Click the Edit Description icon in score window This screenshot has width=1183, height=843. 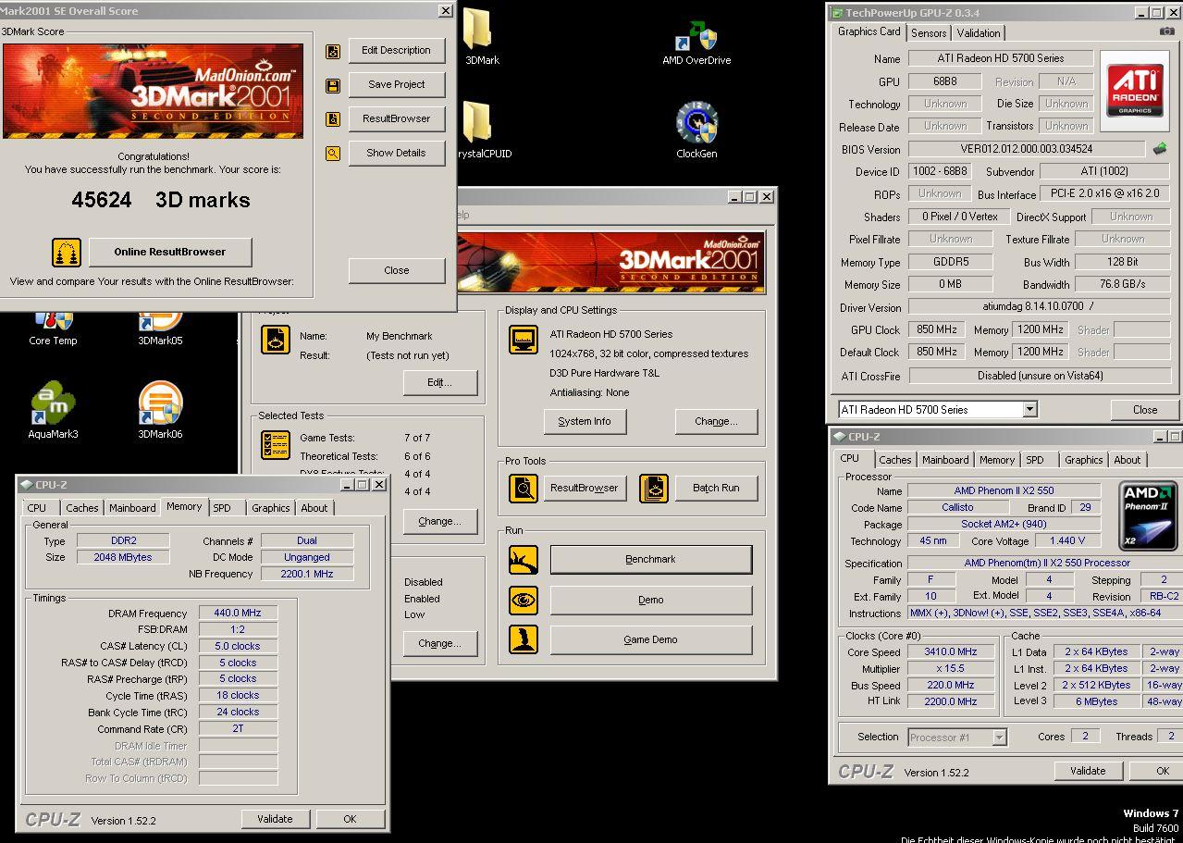(x=333, y=51)
